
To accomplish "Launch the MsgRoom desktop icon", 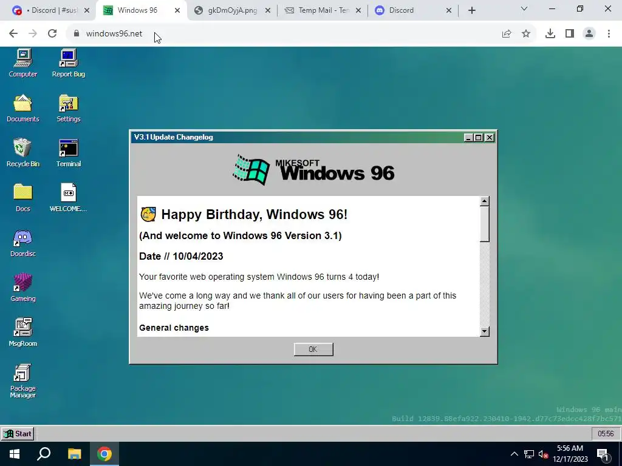I will click(x=22, y=332).
